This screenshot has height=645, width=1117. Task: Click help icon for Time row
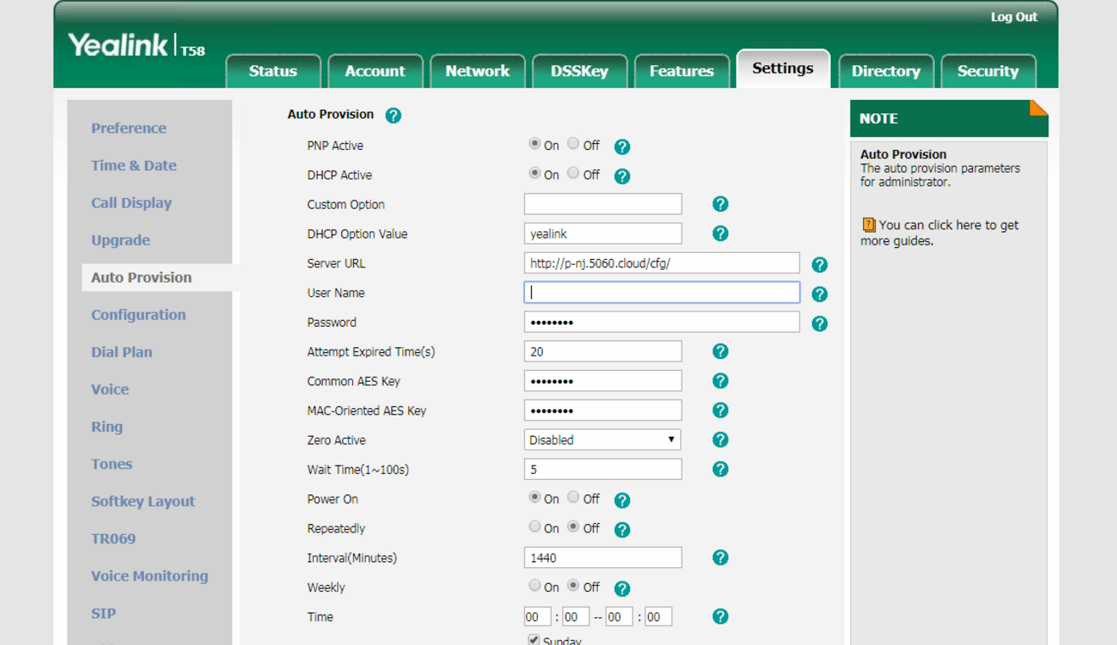tap(721, 617)
